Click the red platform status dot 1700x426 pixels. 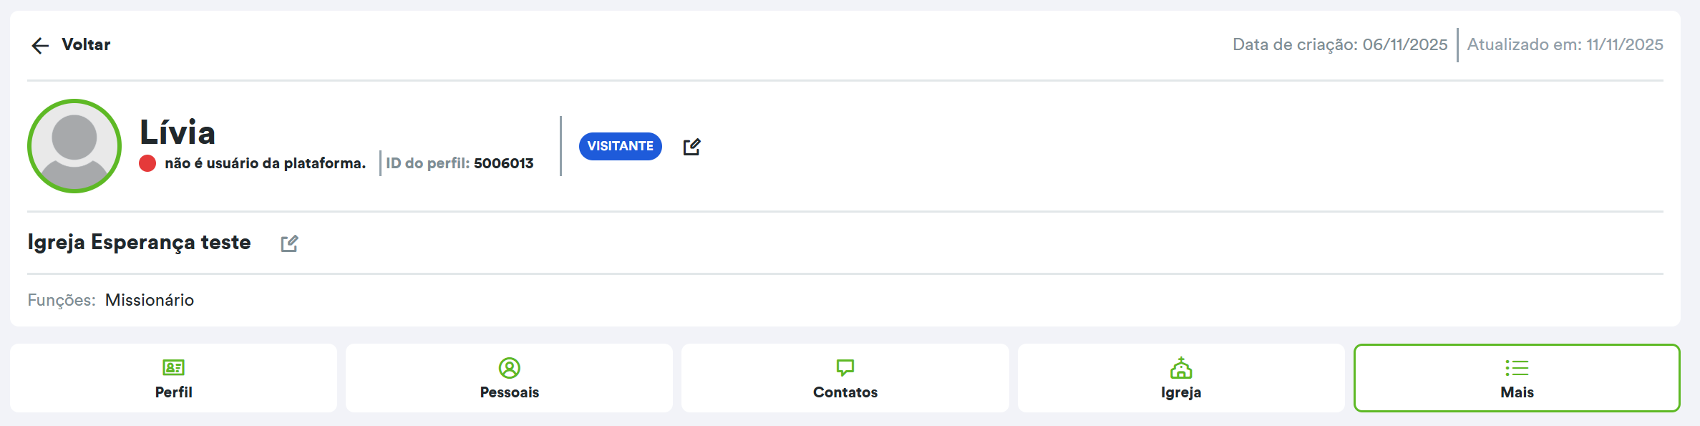(x=147, y=163)
